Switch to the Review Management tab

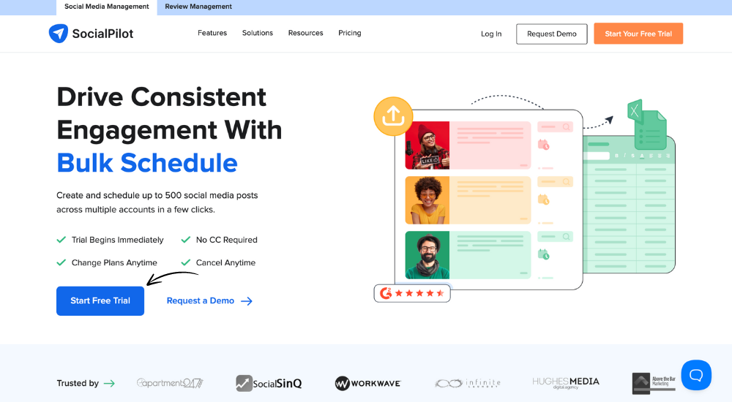(x=198, y=7)
